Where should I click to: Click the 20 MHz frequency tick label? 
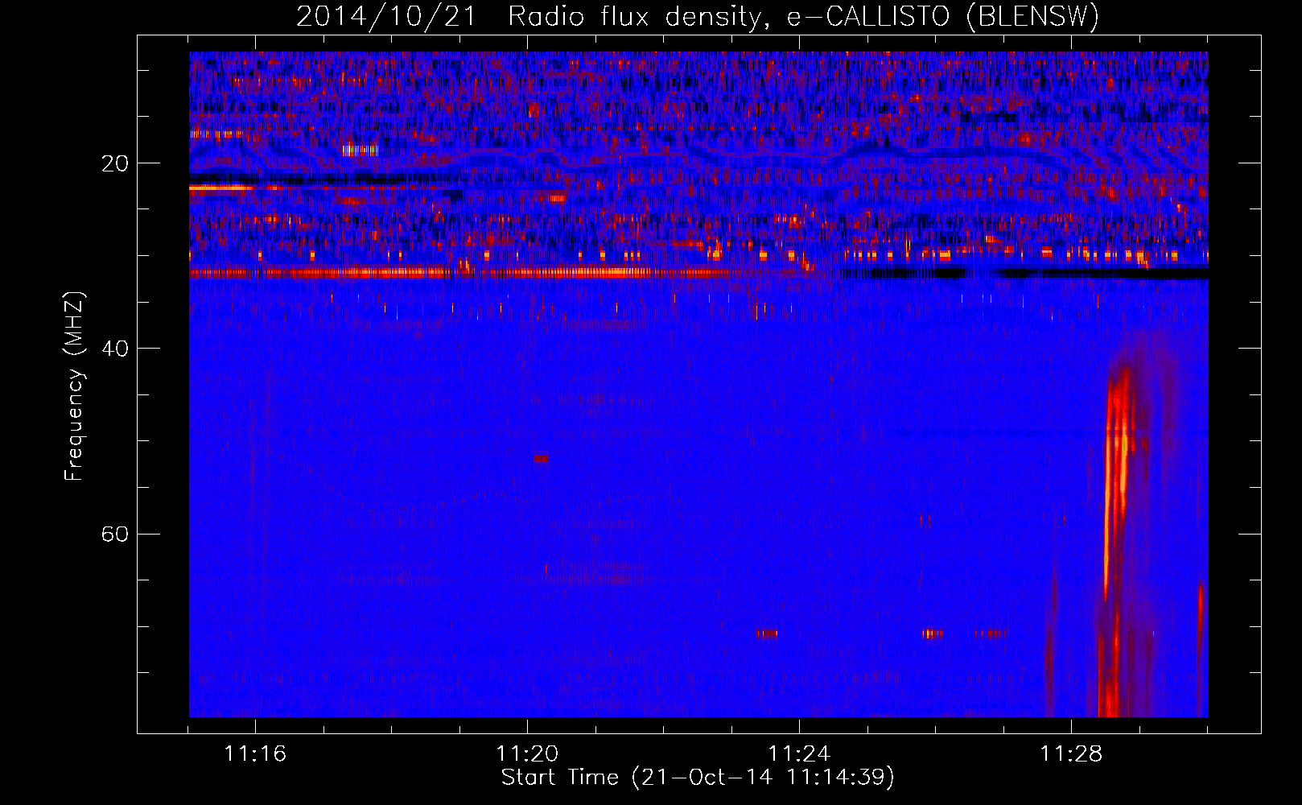click(114, 163)
